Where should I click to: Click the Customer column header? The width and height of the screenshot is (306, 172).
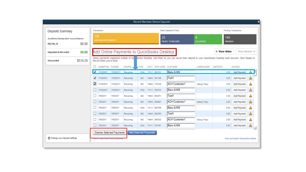[172, 67]
